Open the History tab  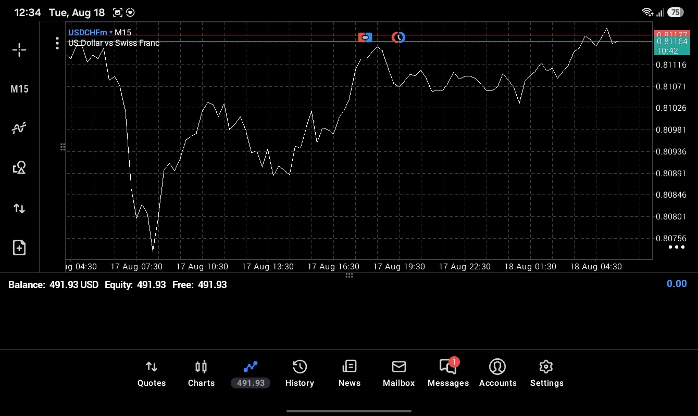tap(300, 374)
